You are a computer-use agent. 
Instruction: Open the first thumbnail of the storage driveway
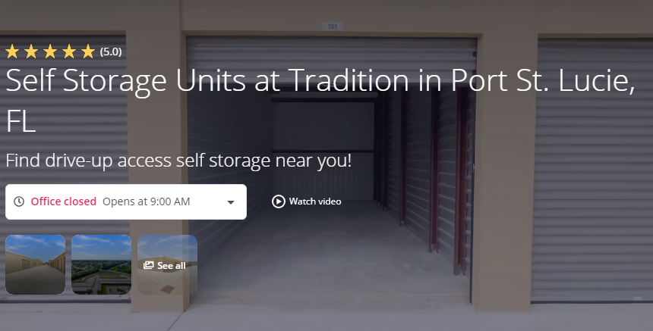point(36,264)
